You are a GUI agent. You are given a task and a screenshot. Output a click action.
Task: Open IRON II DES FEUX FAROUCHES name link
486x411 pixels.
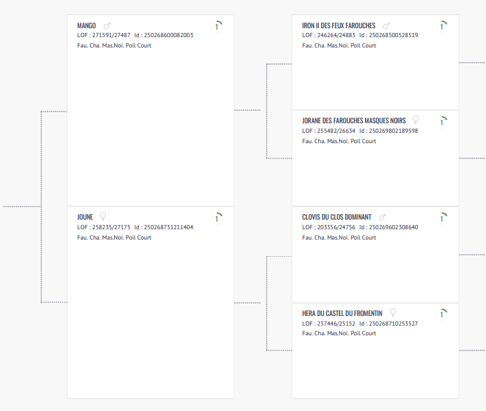(x=339, y=25)
